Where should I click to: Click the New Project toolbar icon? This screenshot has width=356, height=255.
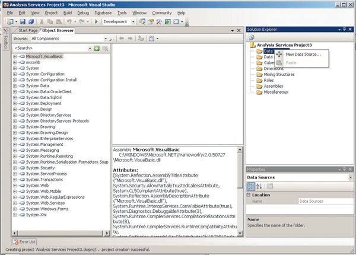(10, 21)
